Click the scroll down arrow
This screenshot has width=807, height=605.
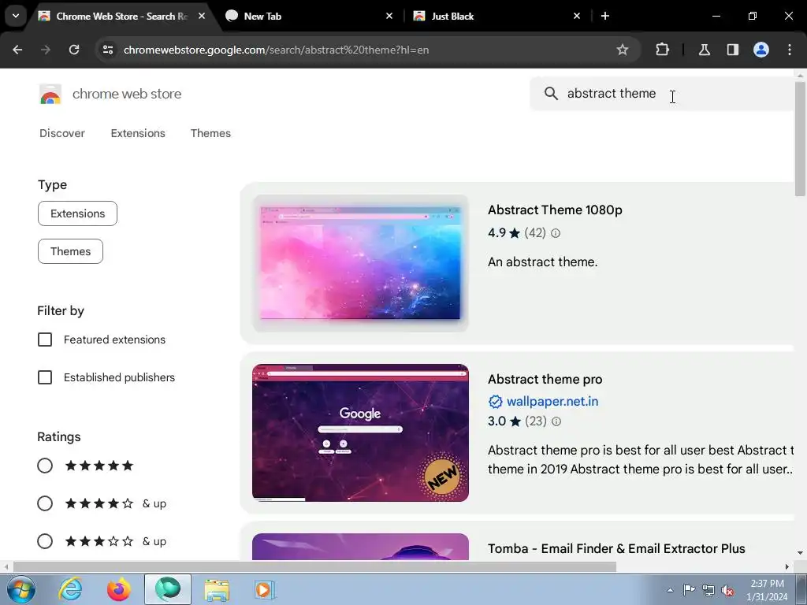(x=800, y=553)
